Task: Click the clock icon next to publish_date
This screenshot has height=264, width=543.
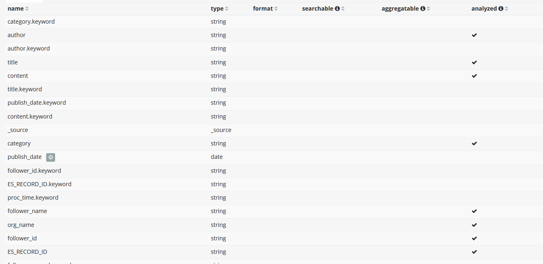Action: coord(51,157)
